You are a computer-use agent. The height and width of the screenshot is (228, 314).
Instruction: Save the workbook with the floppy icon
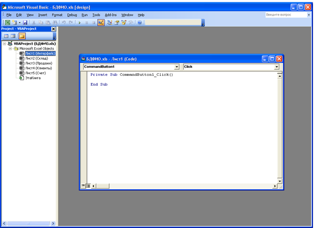click(x=25, y=23)
